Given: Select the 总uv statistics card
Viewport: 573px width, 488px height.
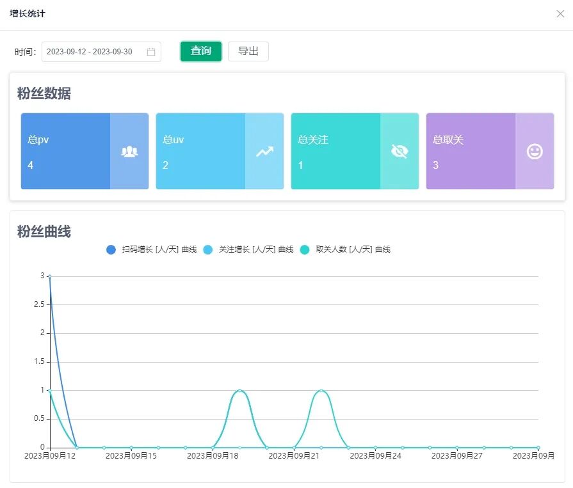Looking at the screenshot, I should pos(201,152).
